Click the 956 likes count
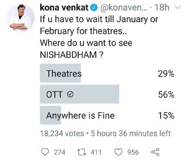 (133, 152)
